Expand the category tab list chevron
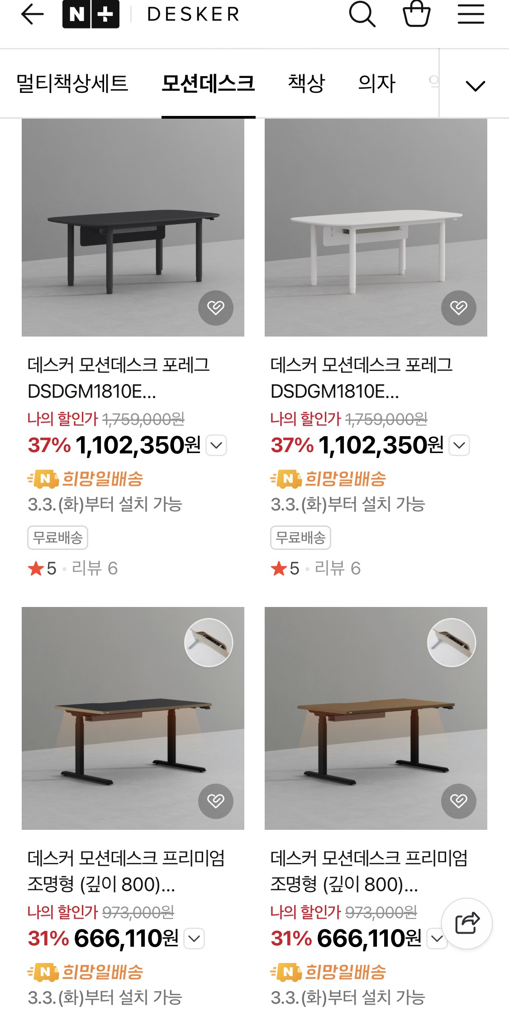Image resolution: width=509 pixels, height=1016 pixels. pyautogui.click(x=475, y=85)
